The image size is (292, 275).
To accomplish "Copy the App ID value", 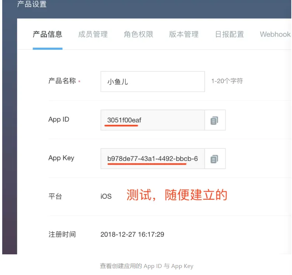I will pos(215,120).
